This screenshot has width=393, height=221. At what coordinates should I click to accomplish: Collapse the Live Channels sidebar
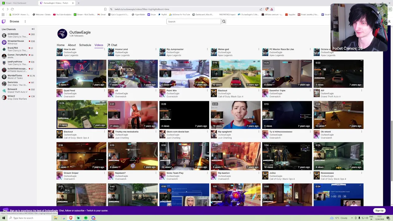[x=33, y=29]
